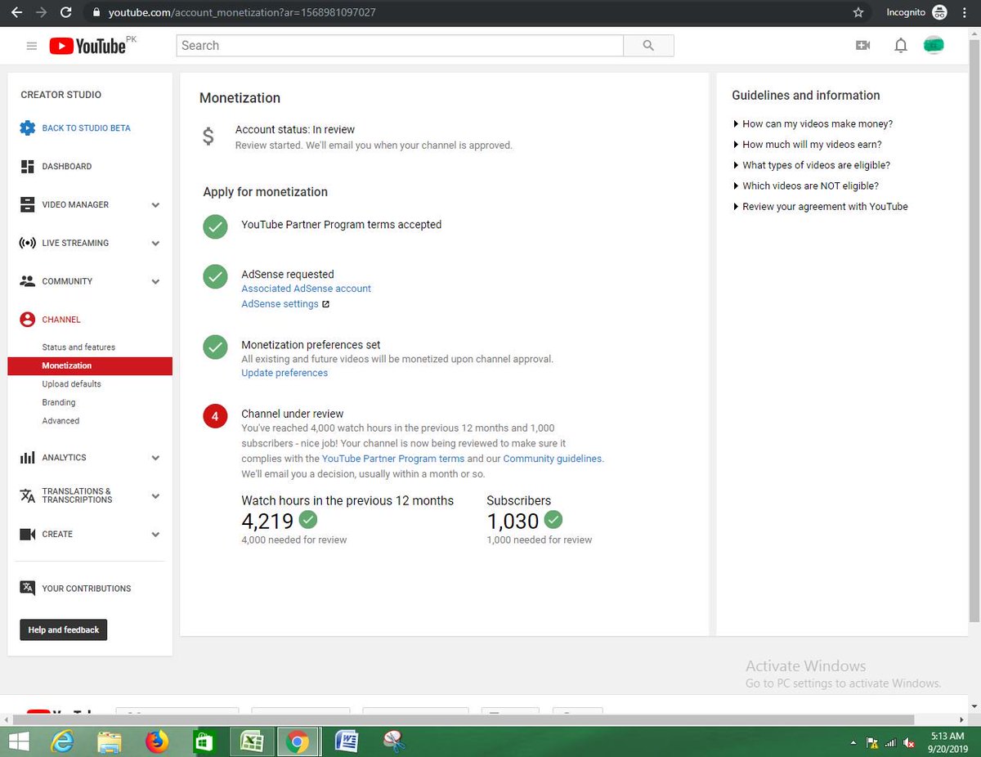Click the Community people icon
Screen dimensions: 981x757
(27, 281)
